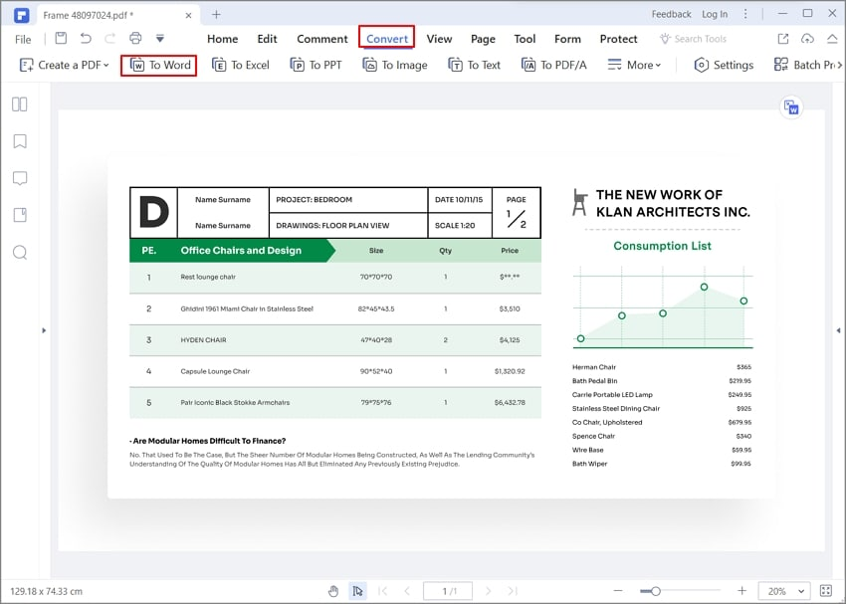
Task: Convert the document To Image
Action: 394,65
